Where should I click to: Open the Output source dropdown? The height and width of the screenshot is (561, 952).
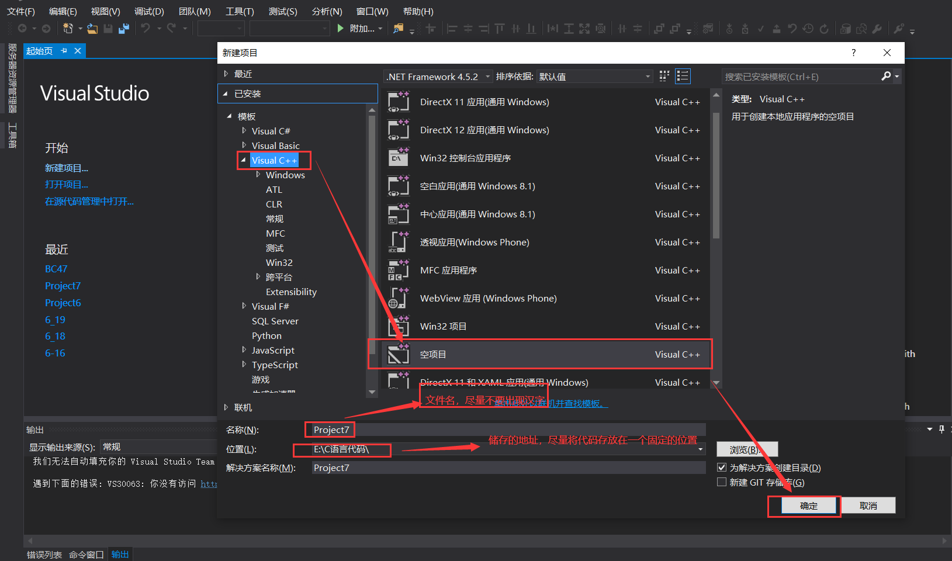[158, 447]
